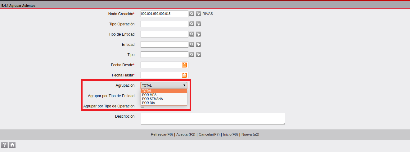The width and height of the screenshot is (410, 152).
Task: Choose POR SEMANA in the Agrupación list
Action: 152,99
